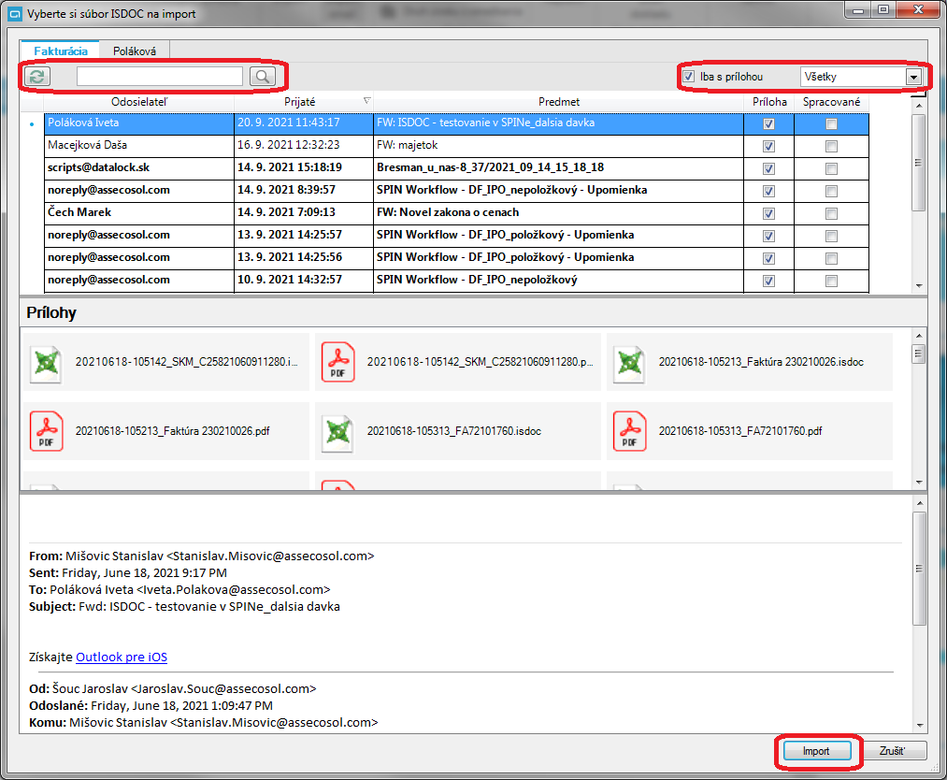
Task: Open the "Outlook pre iOS" link
Action: (x=121, y=657)
